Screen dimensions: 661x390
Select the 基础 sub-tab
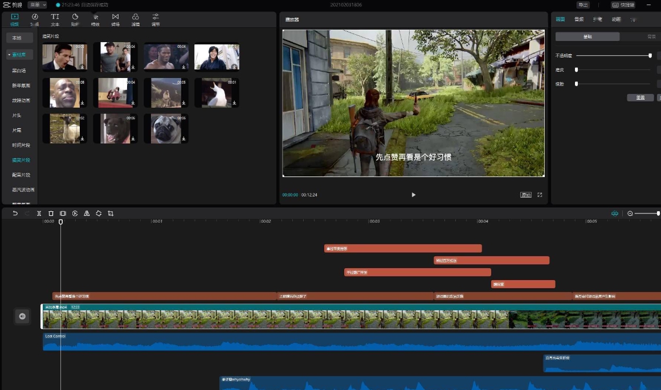[x=587, y=36]
